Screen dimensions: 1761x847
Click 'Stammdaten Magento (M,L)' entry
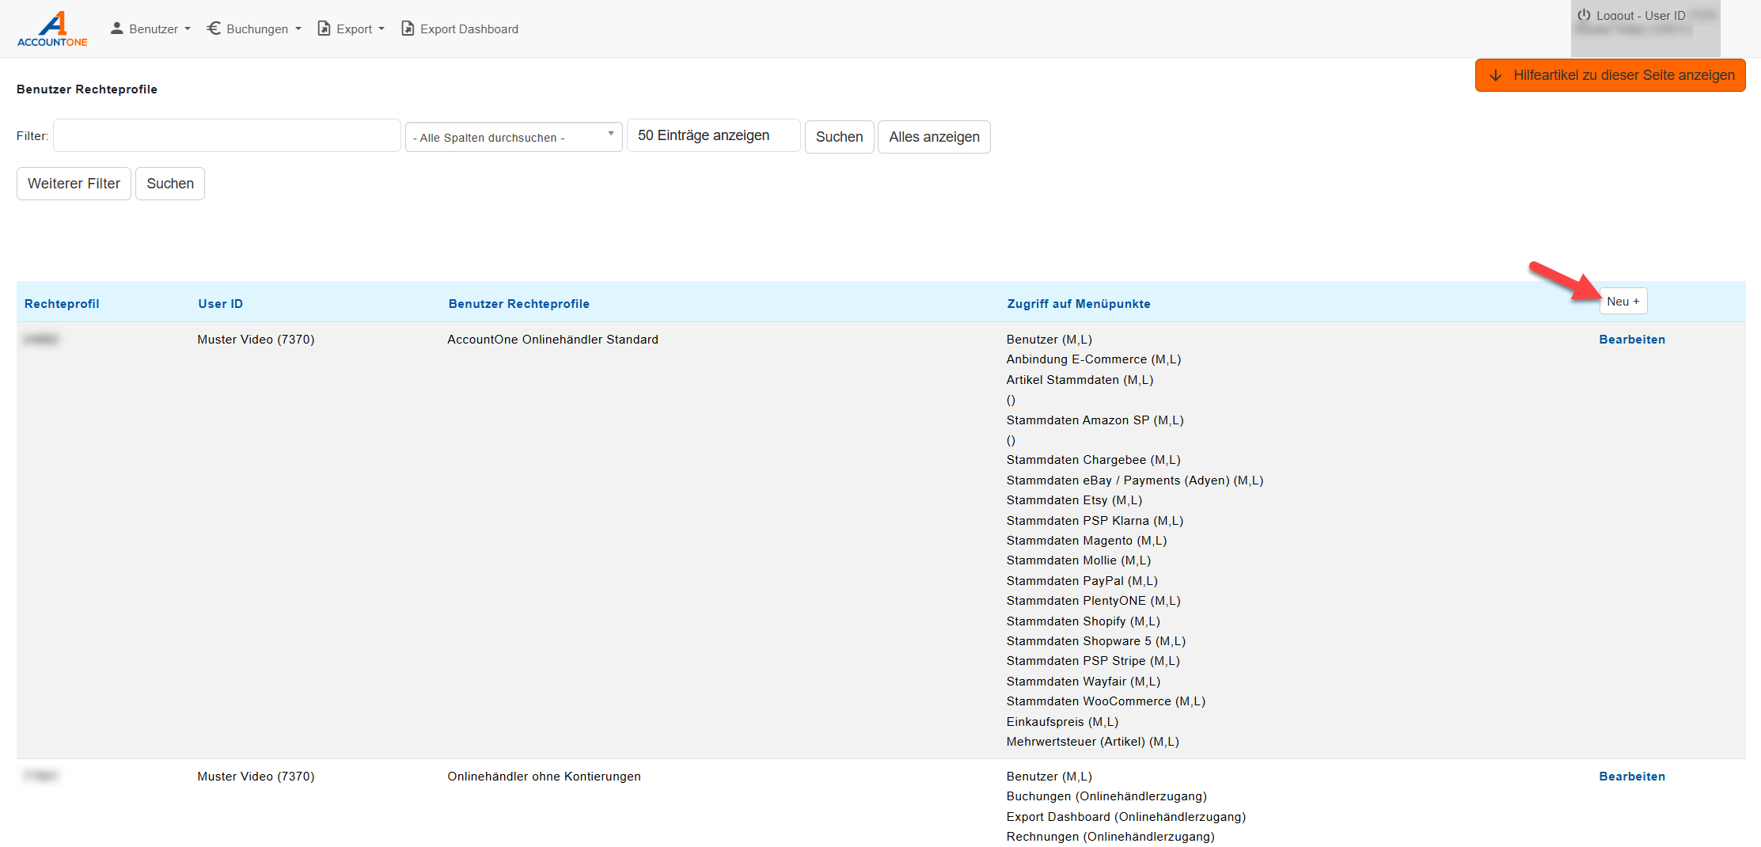pos(1086,541)
